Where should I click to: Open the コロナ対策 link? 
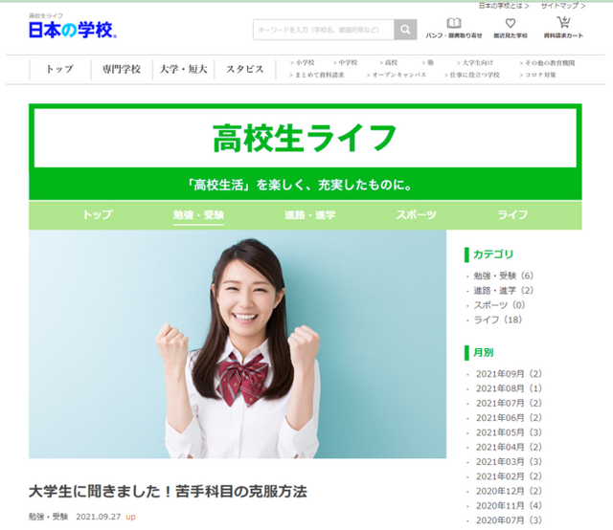537,75
